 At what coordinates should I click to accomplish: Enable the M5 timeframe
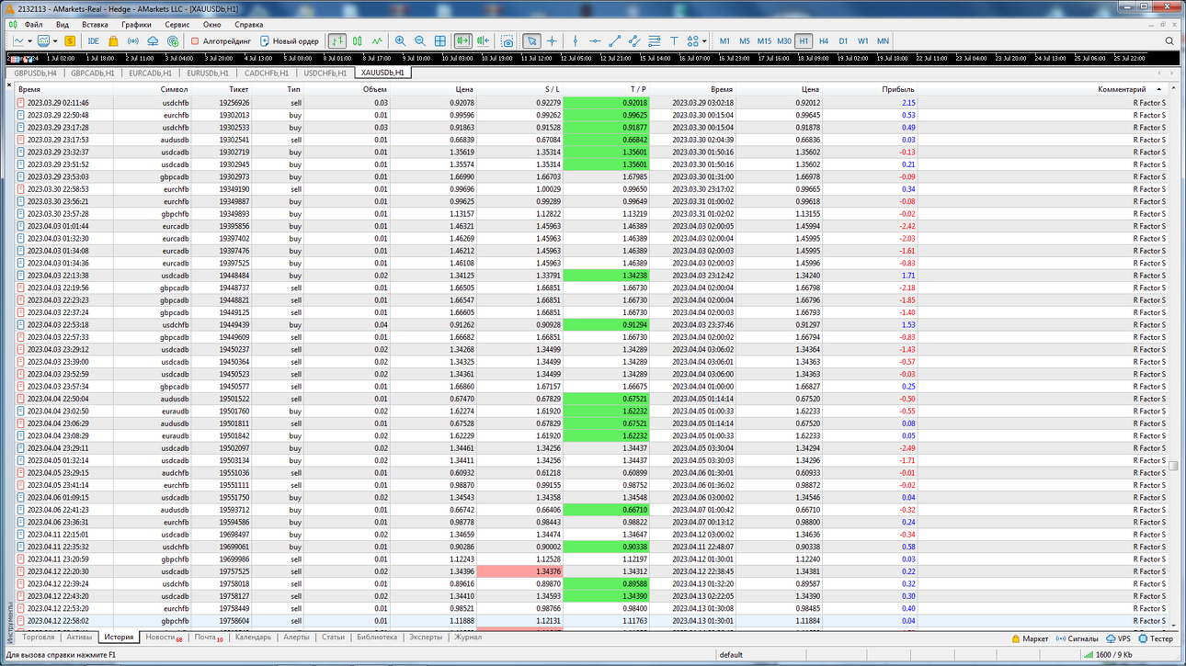[745, 41]
